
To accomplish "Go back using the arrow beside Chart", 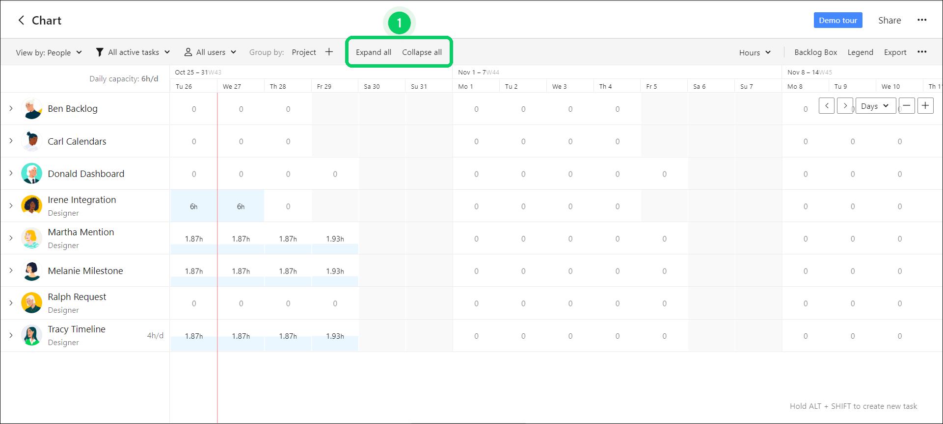I will [21, 20].
